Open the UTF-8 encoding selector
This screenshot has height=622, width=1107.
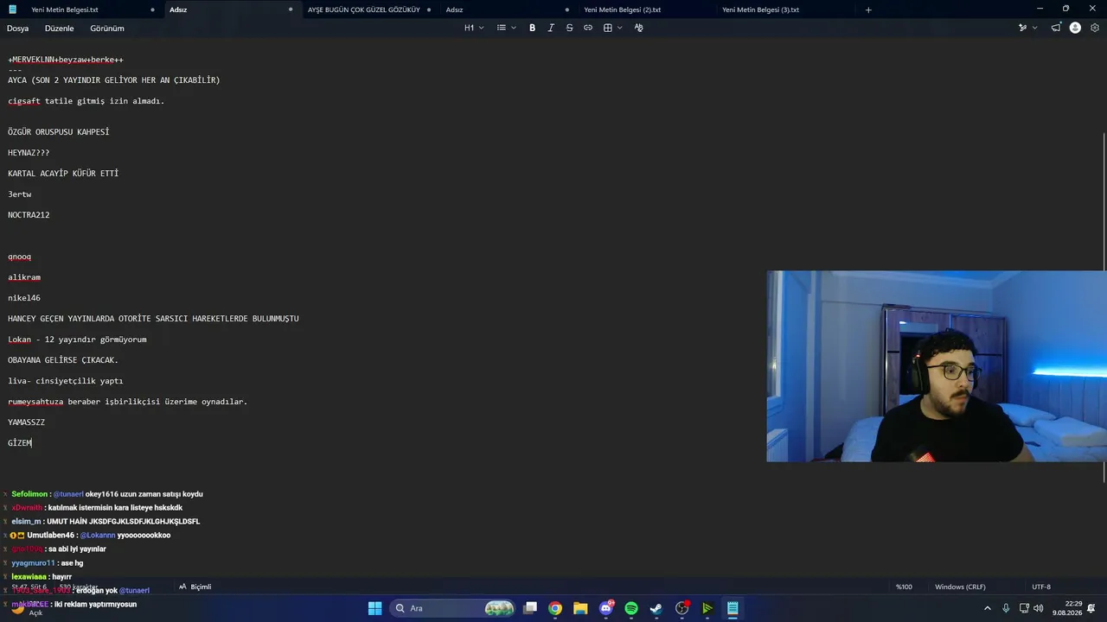point(1041,587)
